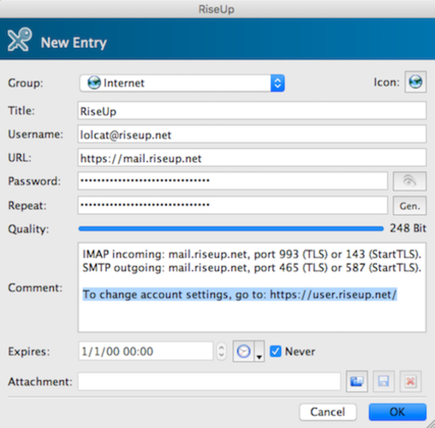The width and height of the screenshot is (435, 428).
Task: Click the Cancel button
Action: (x=328, y=412)
